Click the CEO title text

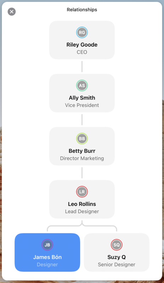82,52
